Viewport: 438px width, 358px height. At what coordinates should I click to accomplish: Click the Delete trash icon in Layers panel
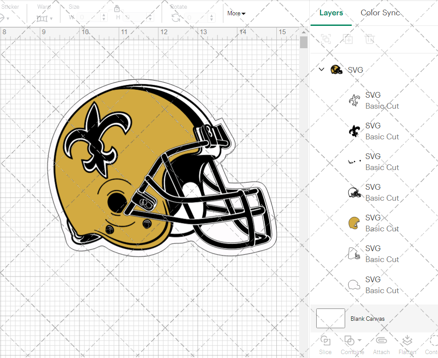pyautogui.click(x=370, y=39)
